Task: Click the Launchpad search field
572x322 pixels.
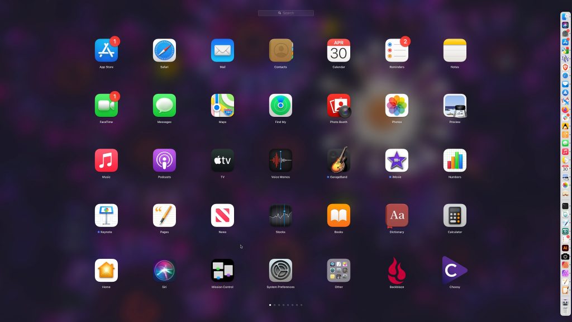Action: click(286, 13)
